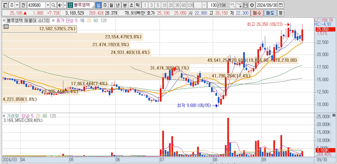Click the 평 button
Viewport: 337px width, 164px height.
280,13
